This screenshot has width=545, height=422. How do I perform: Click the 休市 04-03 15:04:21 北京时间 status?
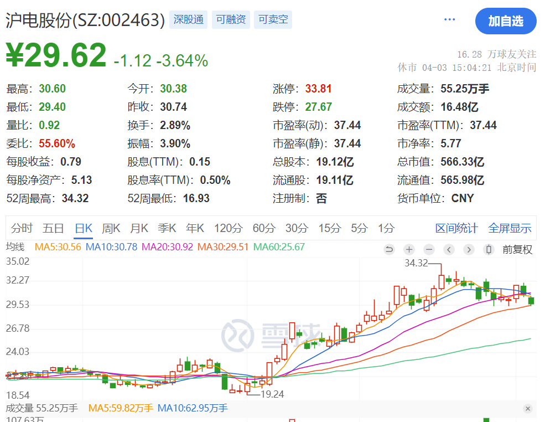click(467, 67)
